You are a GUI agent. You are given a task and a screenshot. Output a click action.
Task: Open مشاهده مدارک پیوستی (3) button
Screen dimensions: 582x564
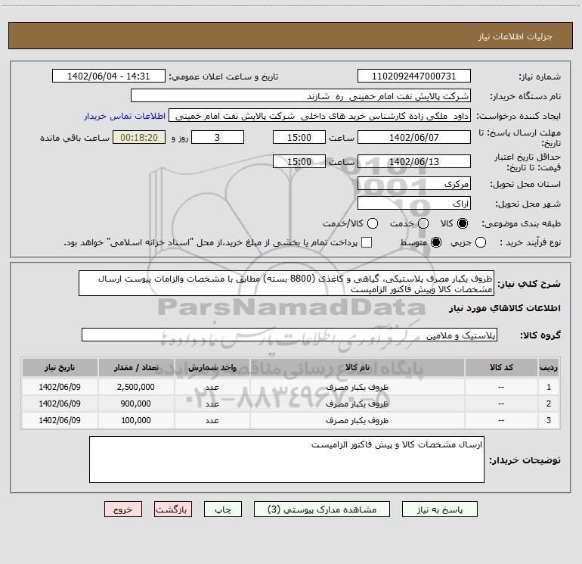pos(322,509)
